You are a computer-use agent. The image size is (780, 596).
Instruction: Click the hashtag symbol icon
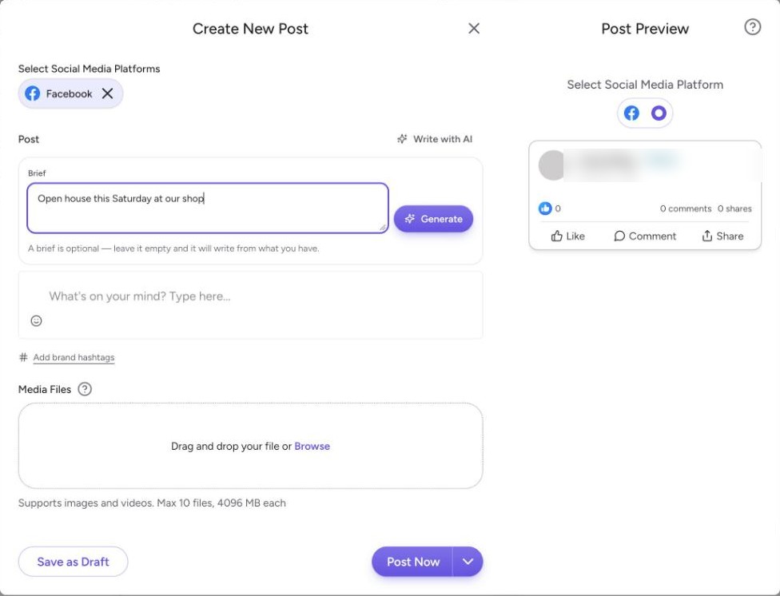click(23, 357)
